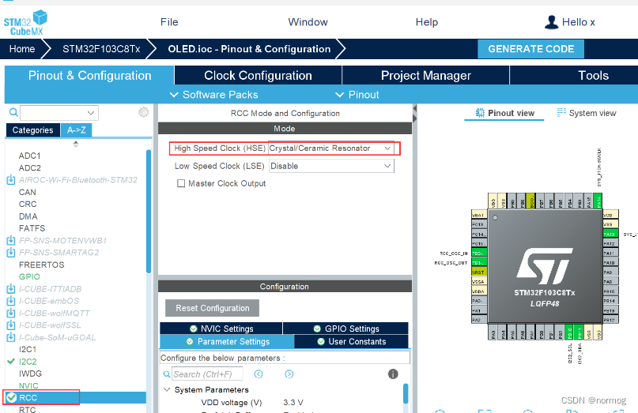Click the download icon beside I-CUBE-wolfSSL
The width and height of the screenshot is (638, 413).
[x=11, y=325]
